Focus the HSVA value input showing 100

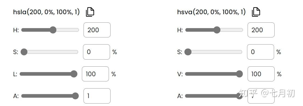point(261,74)
